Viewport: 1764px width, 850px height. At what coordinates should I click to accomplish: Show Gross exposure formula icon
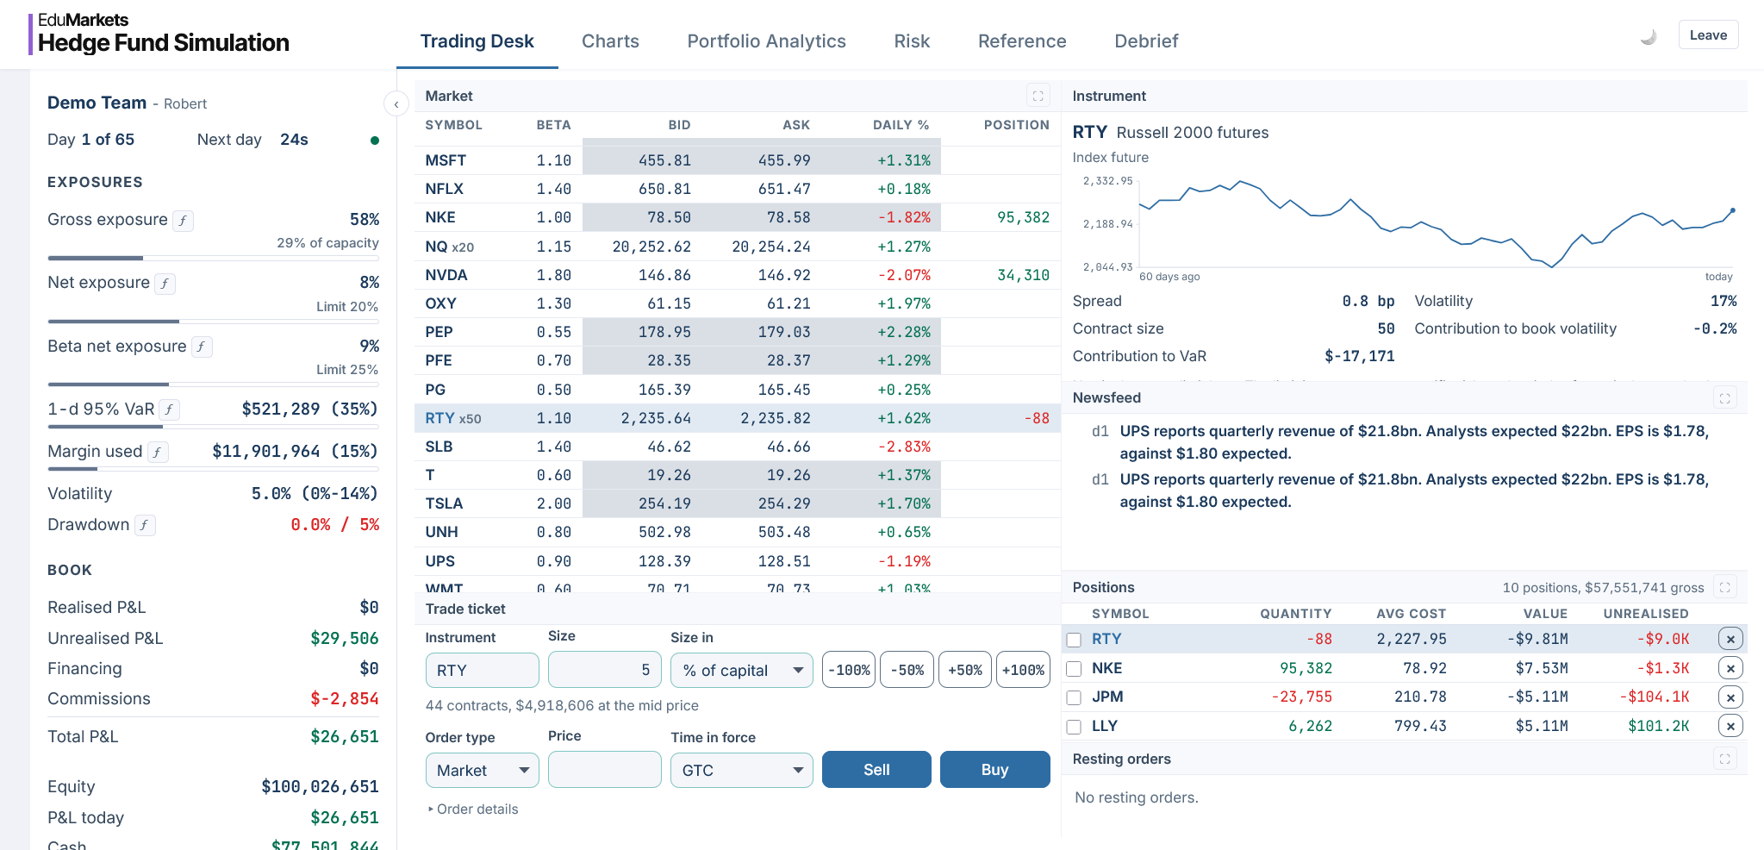pos(183,221)
